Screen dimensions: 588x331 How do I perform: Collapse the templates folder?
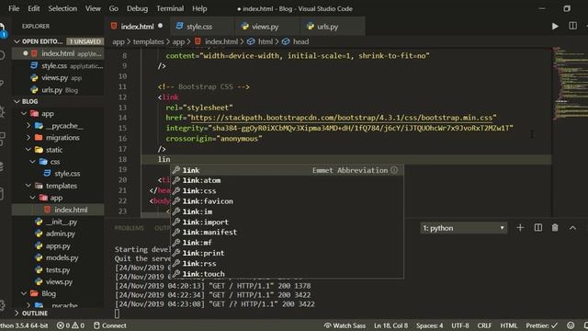pos(28,186)
